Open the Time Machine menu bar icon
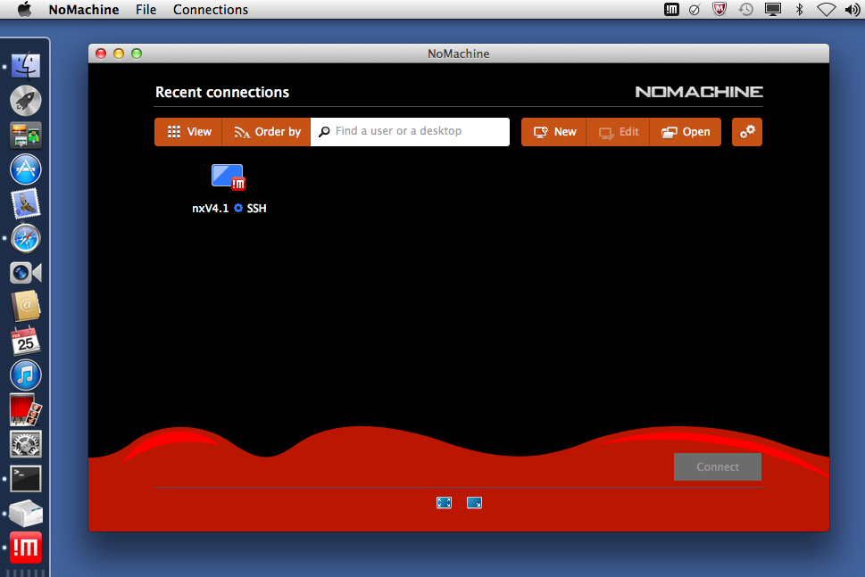This screenshot has width=865, height=577. click(746, 10)
